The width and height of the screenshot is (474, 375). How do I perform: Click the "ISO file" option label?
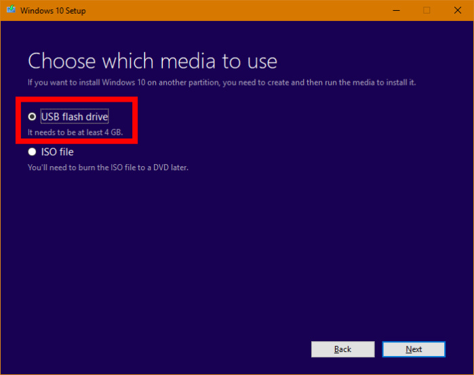pyautogui.click(x=57, y=152)
